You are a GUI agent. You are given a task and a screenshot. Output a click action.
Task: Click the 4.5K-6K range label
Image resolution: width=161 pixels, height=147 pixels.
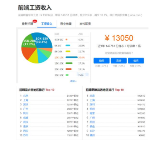[x=59, y=40]
